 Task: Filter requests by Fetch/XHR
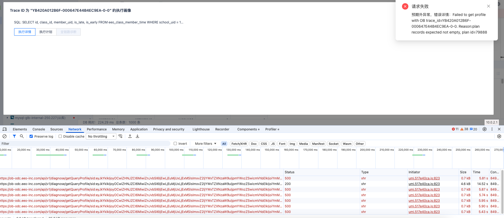point(239,144)
